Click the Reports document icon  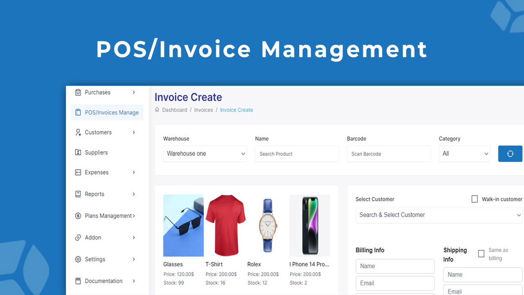(78, 194)
